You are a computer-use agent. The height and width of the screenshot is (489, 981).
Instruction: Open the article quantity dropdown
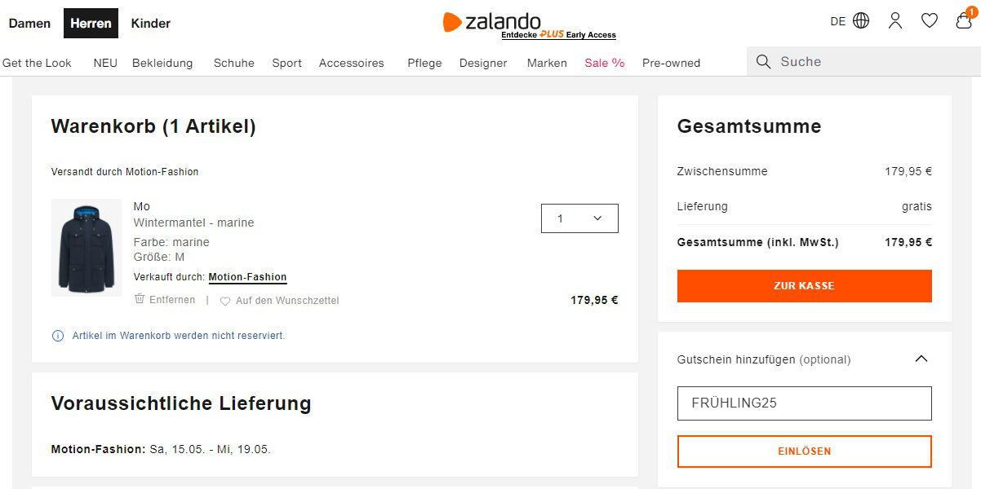click(x=579, y=218)
